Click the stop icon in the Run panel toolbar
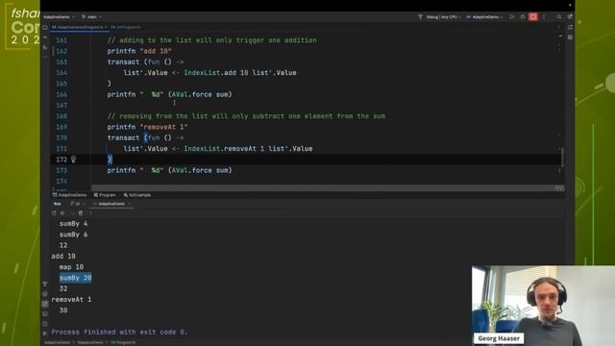Image resolution: width=615 pixels, height=346 pixels. coord(62,213)
